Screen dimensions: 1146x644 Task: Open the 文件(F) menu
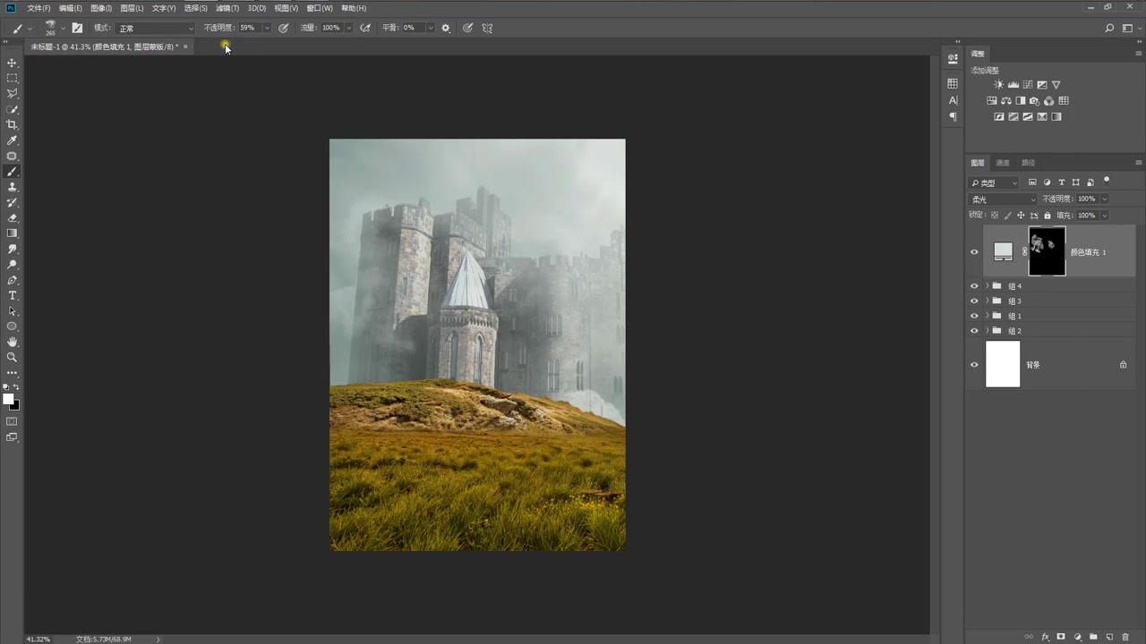pyautogui.click(x=38, y=8)
